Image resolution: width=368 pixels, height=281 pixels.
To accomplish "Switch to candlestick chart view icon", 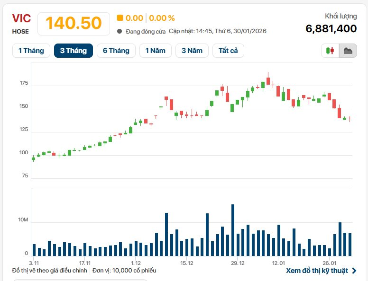I will 330,51.
